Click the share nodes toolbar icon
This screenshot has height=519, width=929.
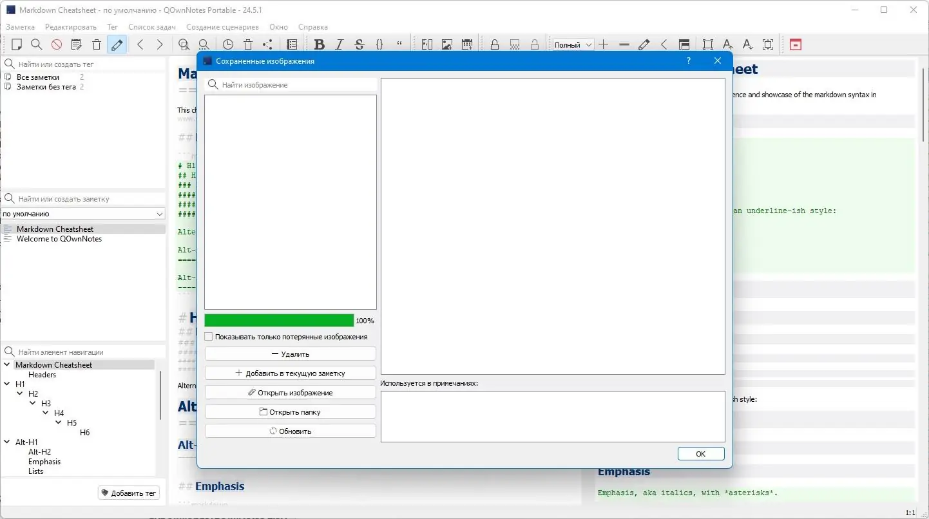click(x=268, y=44)
